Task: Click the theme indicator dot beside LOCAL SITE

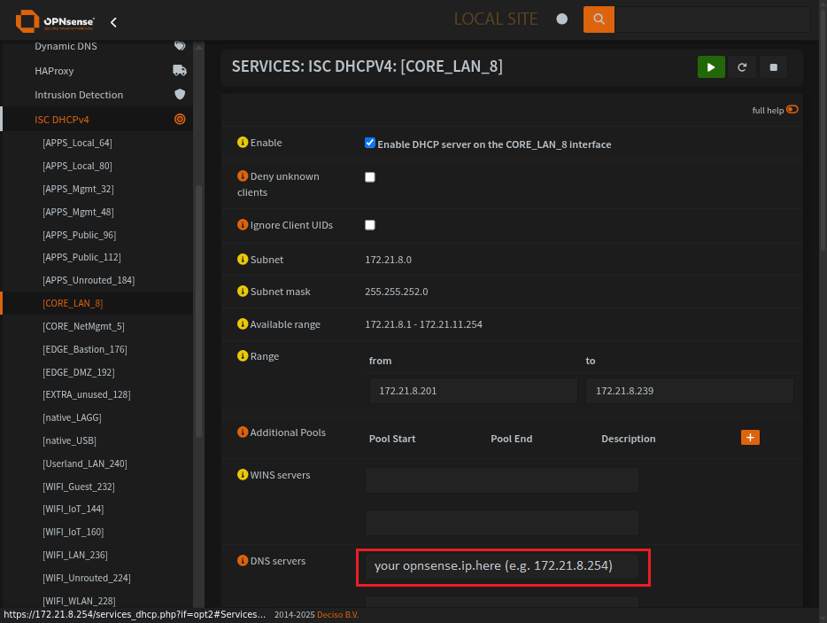Action: 562,19
